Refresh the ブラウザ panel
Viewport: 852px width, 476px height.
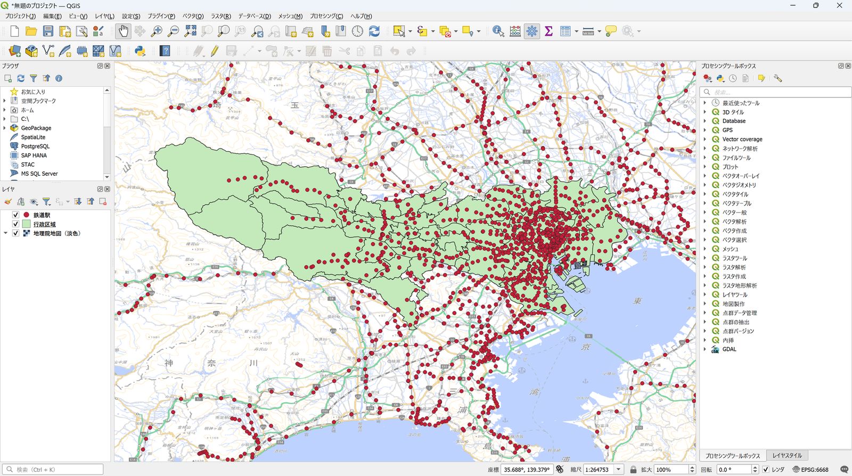[x=21, y=78]
